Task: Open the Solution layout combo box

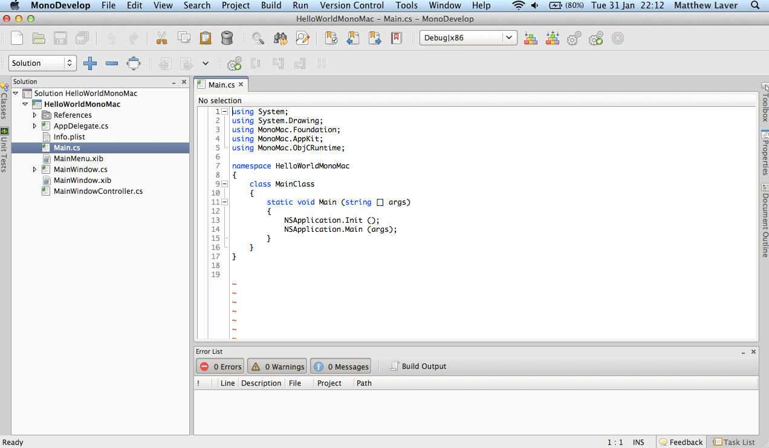Action: [x=42, y=63]
